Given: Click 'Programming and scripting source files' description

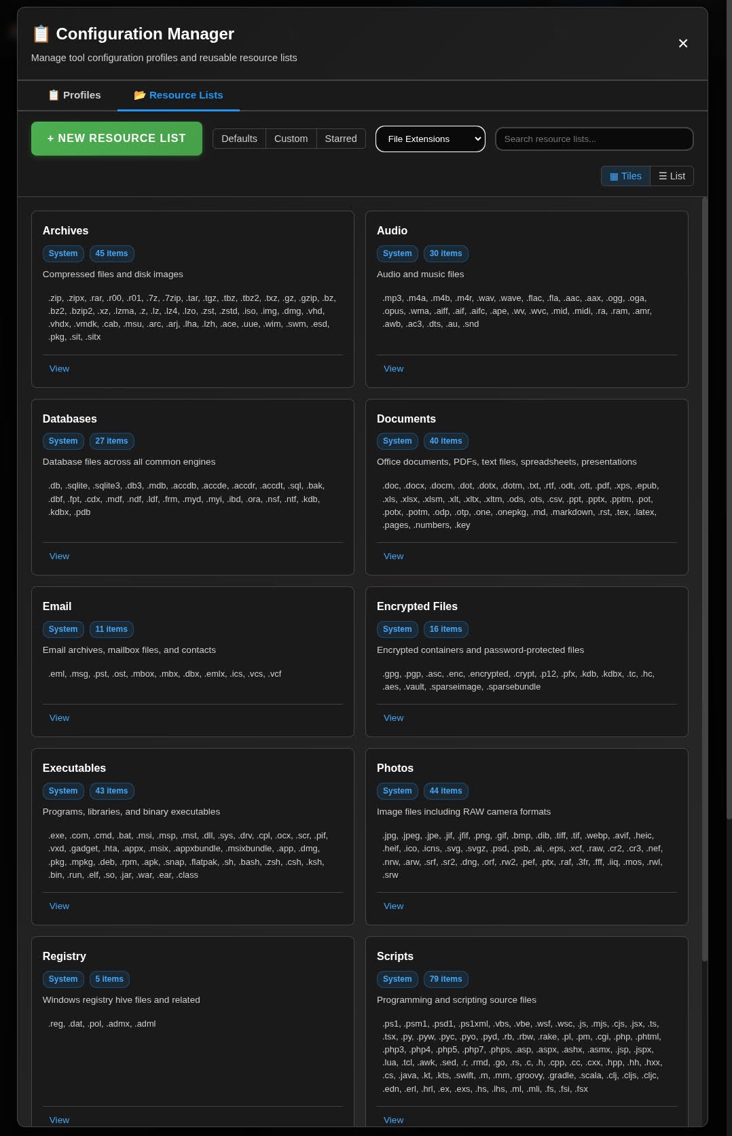Looking at the screenshot, I should pos(456,1000).
